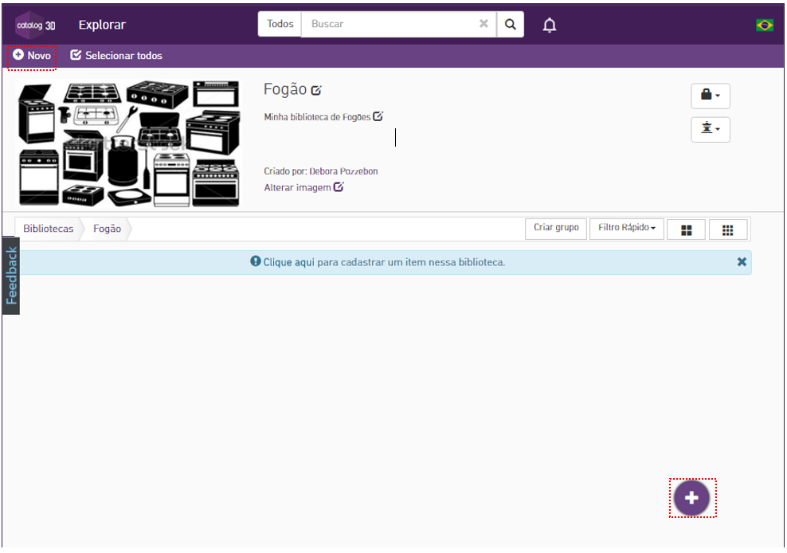Image resolution: width=787 pixels, height=553 pixels.
Task: Open the Feedback side tab
Action: point(11,276)
